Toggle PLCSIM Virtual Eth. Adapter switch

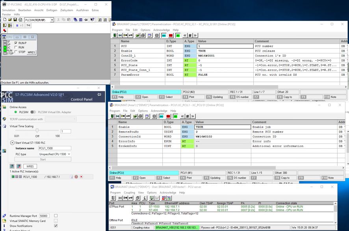click(x=33, y=112)
